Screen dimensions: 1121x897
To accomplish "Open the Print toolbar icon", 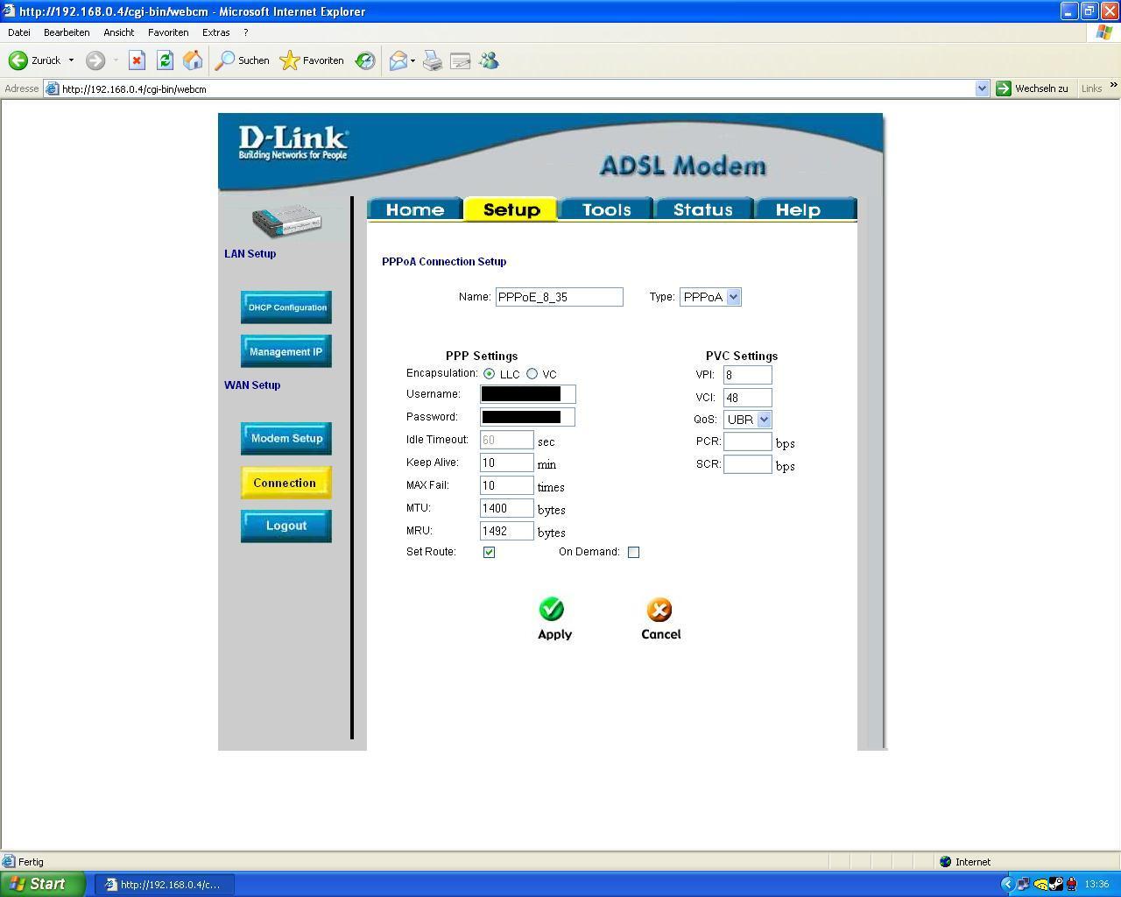I will 433,60.
